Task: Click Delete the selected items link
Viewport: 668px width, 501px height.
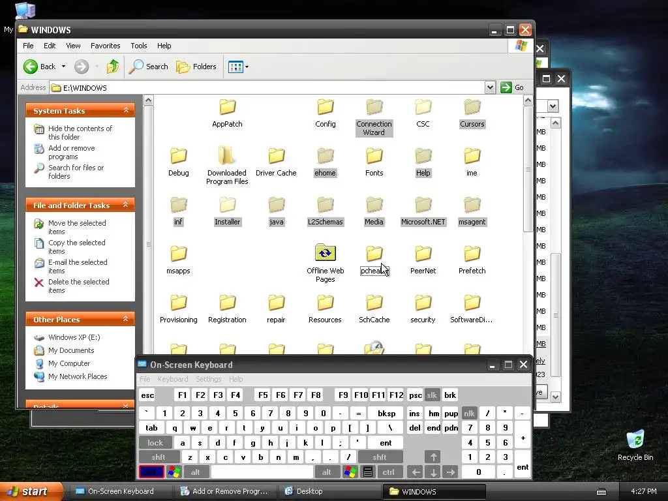Action: pos(78,286)
